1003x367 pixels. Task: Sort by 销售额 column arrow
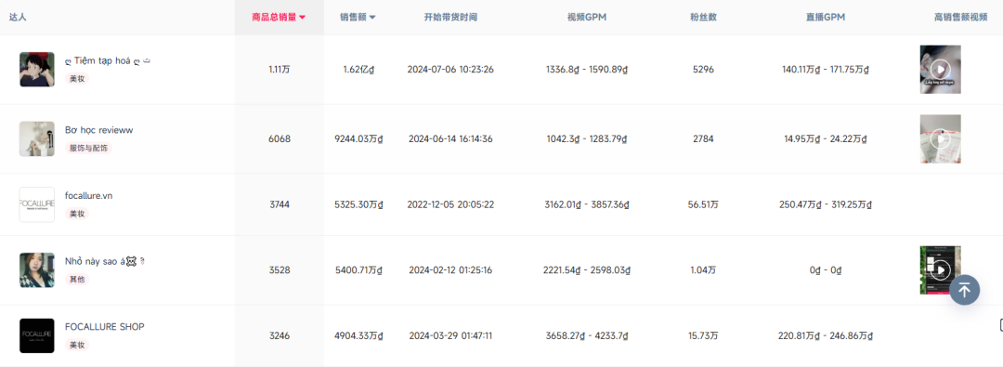(x=372, y=18)
